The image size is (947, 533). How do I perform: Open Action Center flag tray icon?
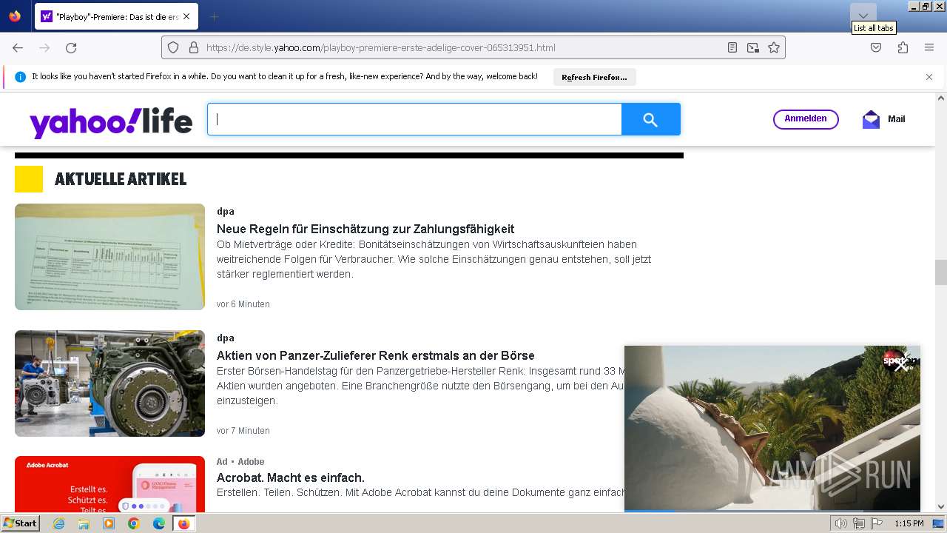tap(877, 523)
